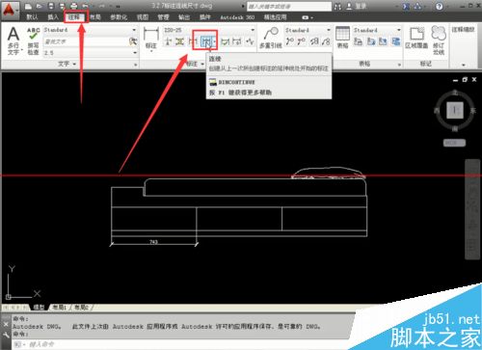Click the find-text magnifier icon beside text search
Viewport: 482px width, 350px height.
click(133, 41)
